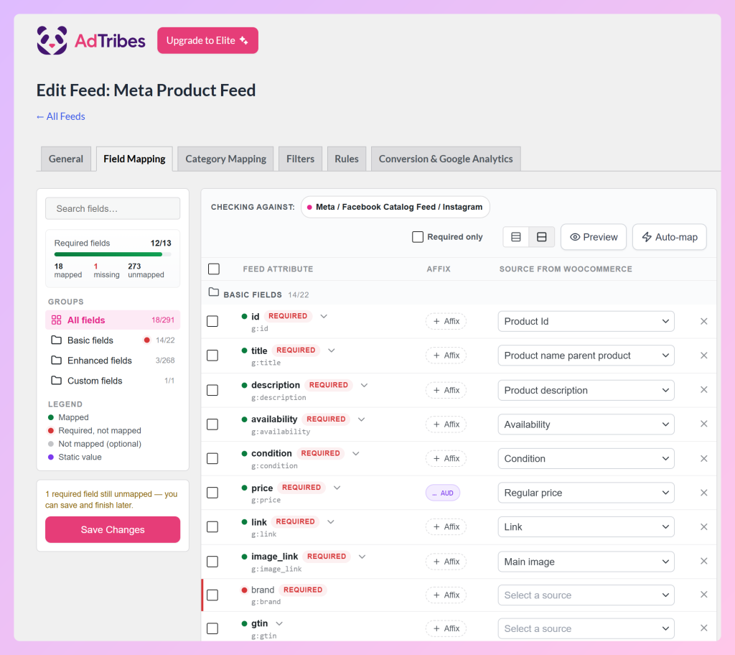Switch to the Category Mapping tab
The image size is (735, 655).
(x=226, y=159)
